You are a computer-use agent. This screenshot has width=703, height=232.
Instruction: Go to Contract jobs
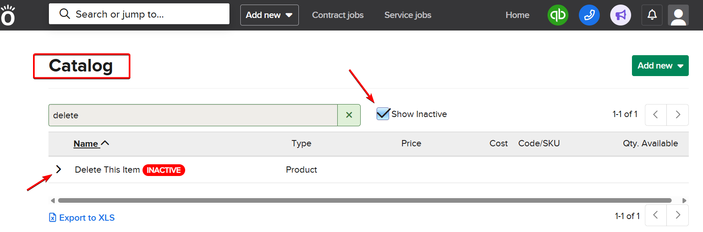(338, 15)
